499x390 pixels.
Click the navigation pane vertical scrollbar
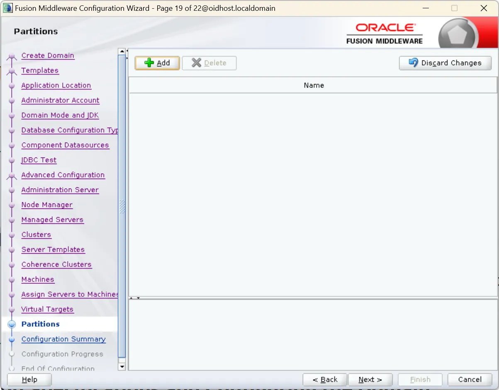(x=122, y=206)
